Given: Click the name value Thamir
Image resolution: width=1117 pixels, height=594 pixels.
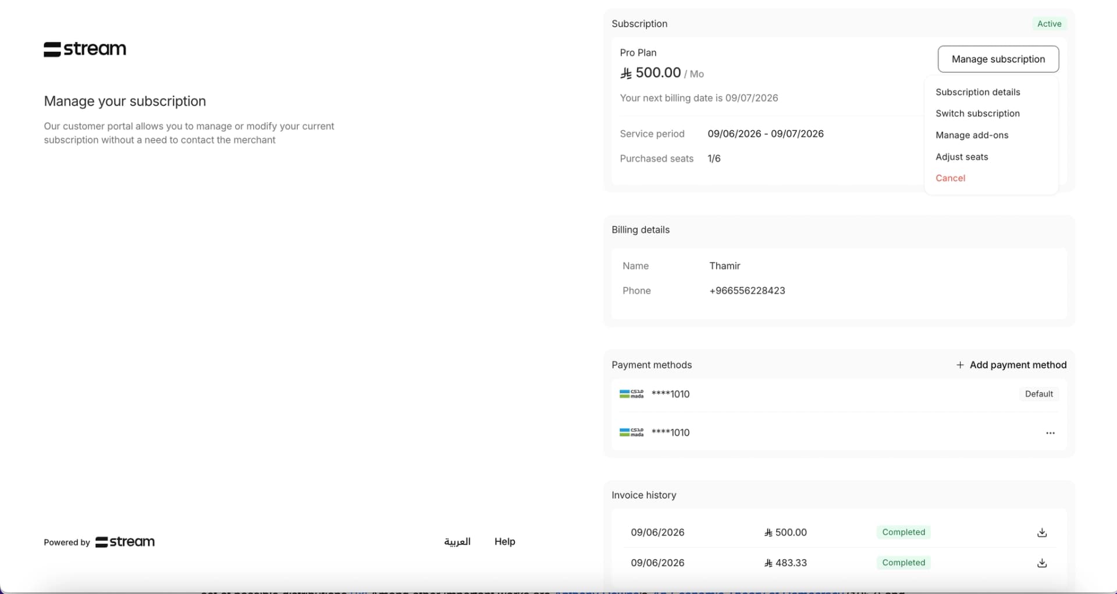Looking at the screenshot, I should pyautogui.click(x=724, y=266).
